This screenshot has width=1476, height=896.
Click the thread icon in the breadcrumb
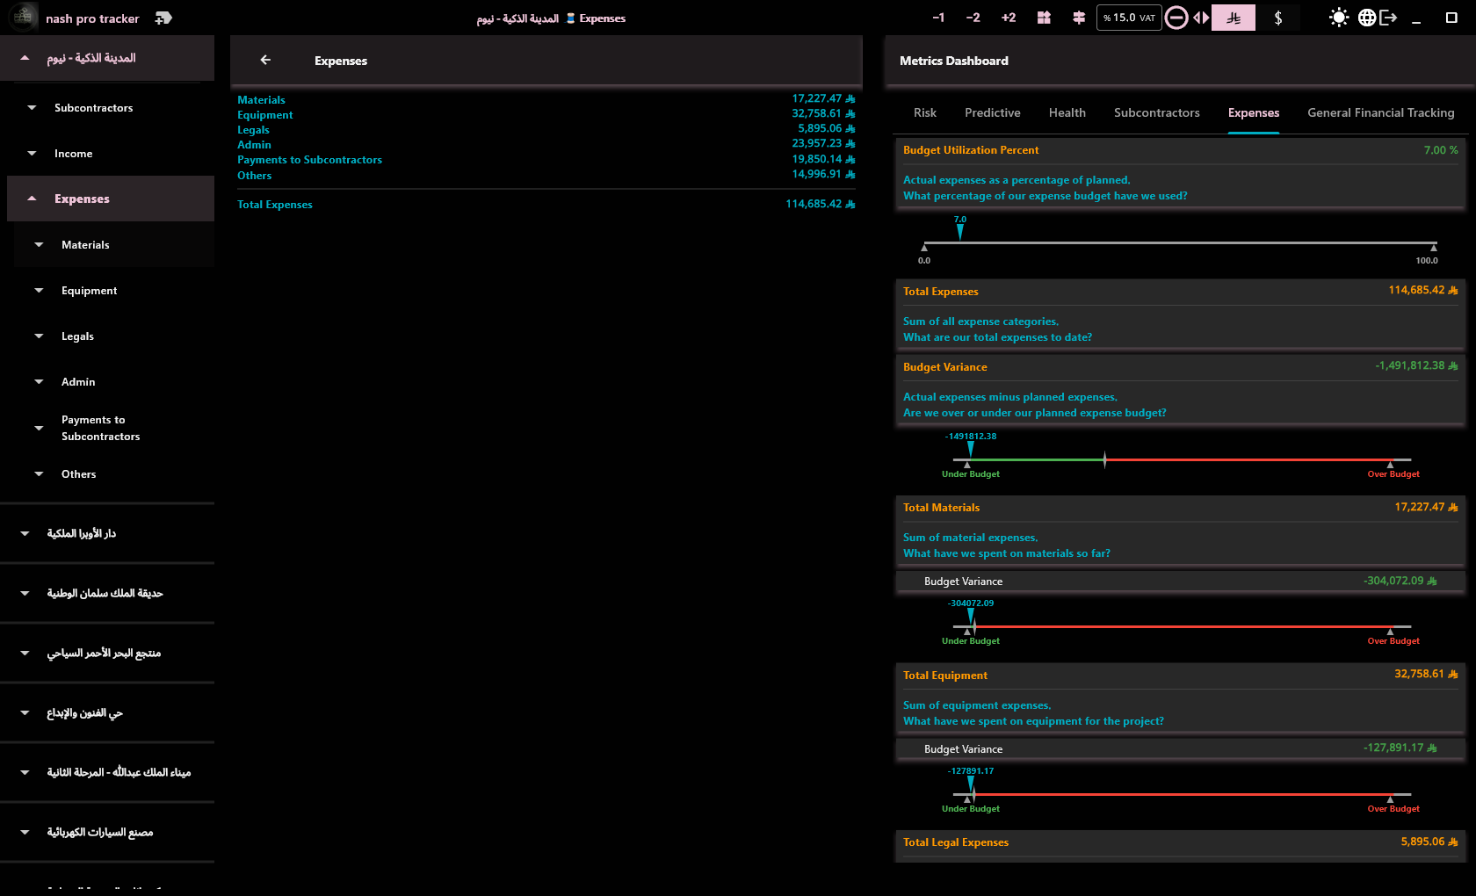[570, 18]
